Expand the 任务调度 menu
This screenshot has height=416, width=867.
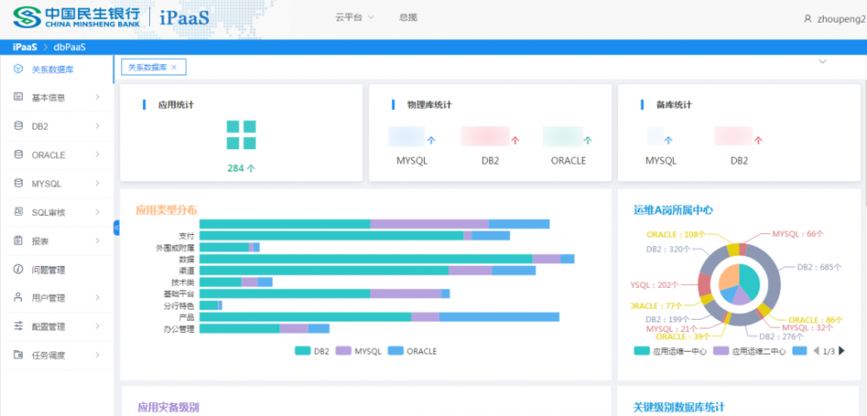97,355
